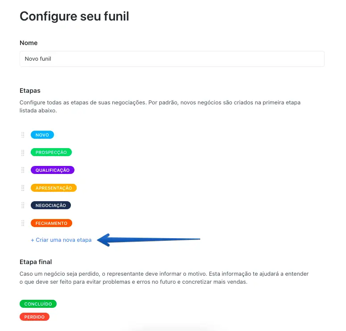Click drag handle beside NOVO stage

[23, 135]
